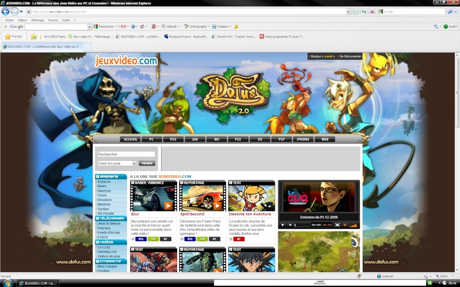The width and height of the screenshot is (460, 287).
Task: Click the PC platform badge under Split/Second
Action: pos(214,239)
